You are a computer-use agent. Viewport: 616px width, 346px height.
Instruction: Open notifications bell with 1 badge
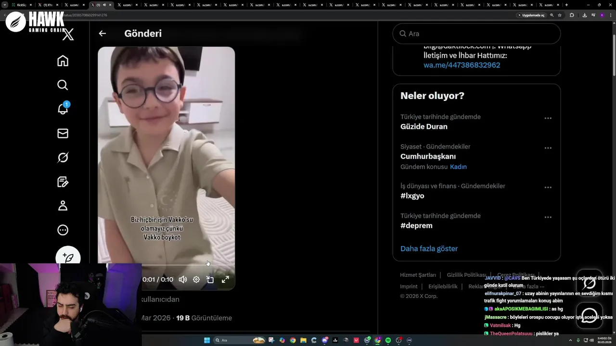pyautogui.click(x=63, y=109)
